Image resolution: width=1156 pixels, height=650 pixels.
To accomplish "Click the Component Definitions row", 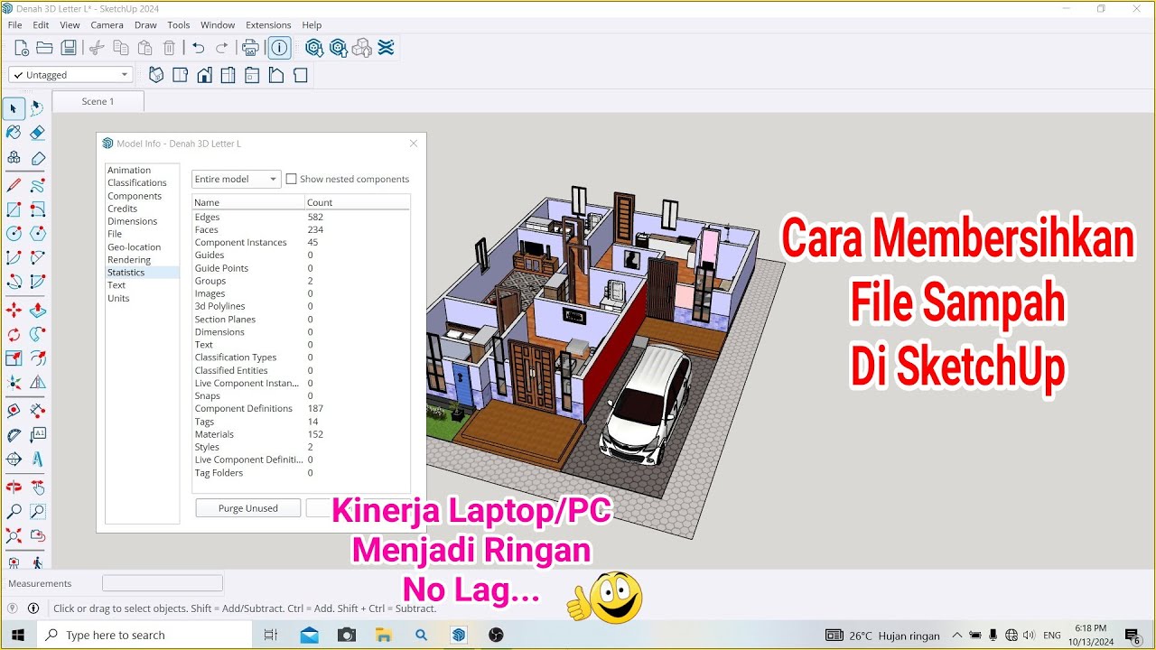I will click(x=301, y=408).
